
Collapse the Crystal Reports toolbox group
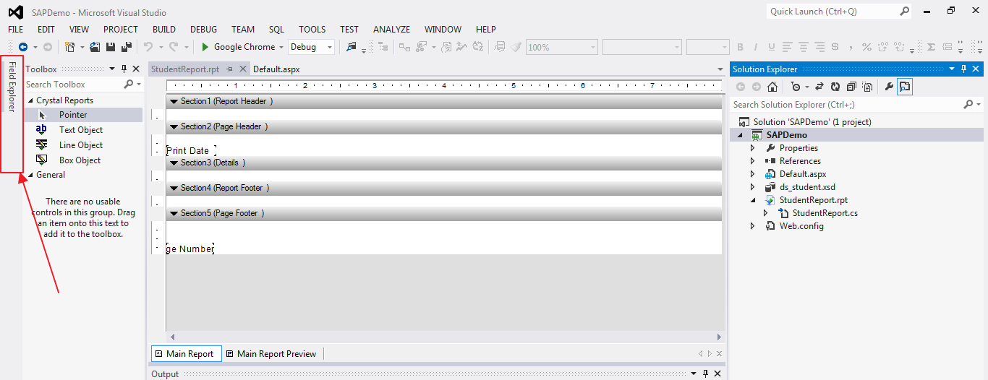tap(30, 100)
